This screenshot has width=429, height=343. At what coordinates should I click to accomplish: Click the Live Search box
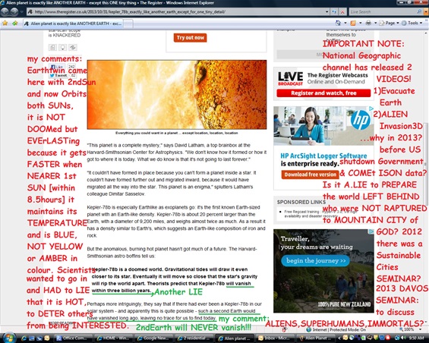coord(383,11)
